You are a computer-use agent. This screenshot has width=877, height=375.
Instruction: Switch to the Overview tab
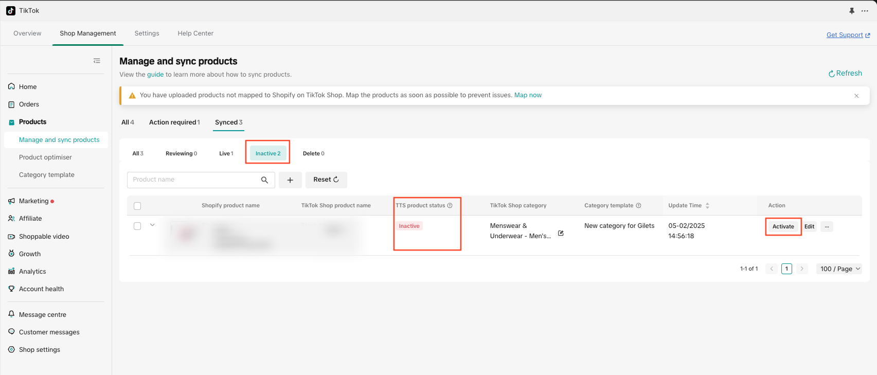click(27, 33)
